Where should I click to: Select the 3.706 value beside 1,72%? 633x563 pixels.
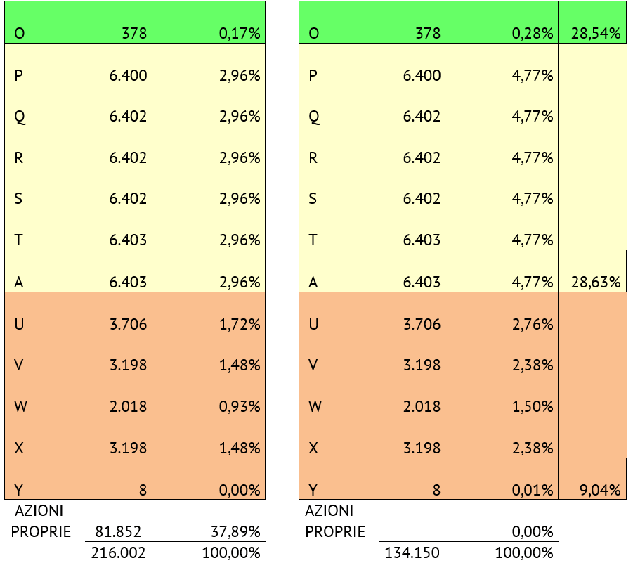[129, 324]
